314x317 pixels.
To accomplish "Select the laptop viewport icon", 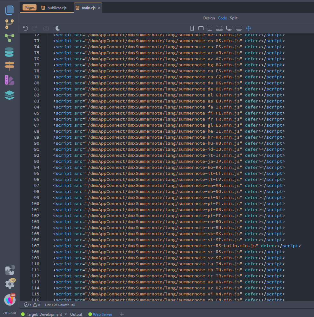I will [219, 28].
